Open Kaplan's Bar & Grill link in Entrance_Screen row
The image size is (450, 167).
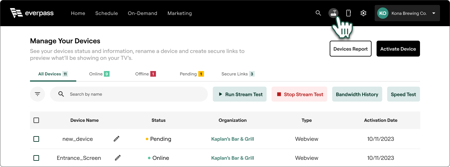[232, 158]
